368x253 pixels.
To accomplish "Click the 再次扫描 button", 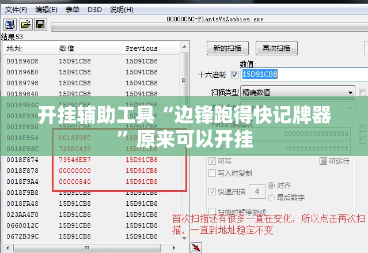I will [276, 48].
